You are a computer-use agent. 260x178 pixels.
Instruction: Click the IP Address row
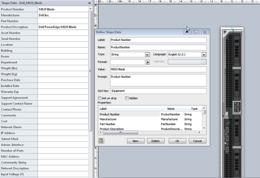(x=44, y=133)
